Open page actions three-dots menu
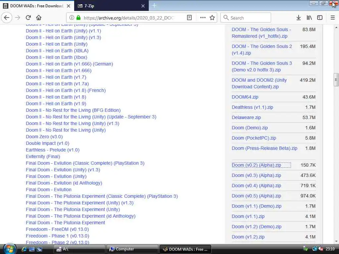Screen dimensions: 339x254 (x=203, y=18)
